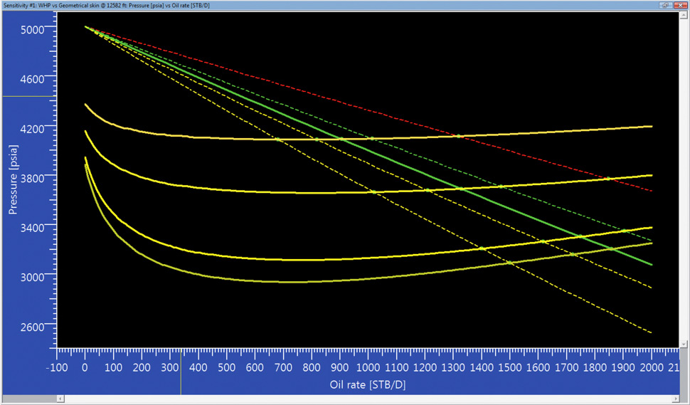Click the yellow horizontal marker on pressure axis
This screenshot has width=690, height=405.
[28, 95]
